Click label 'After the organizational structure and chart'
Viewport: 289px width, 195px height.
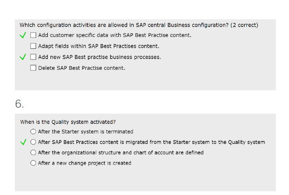tap(121, 153)
